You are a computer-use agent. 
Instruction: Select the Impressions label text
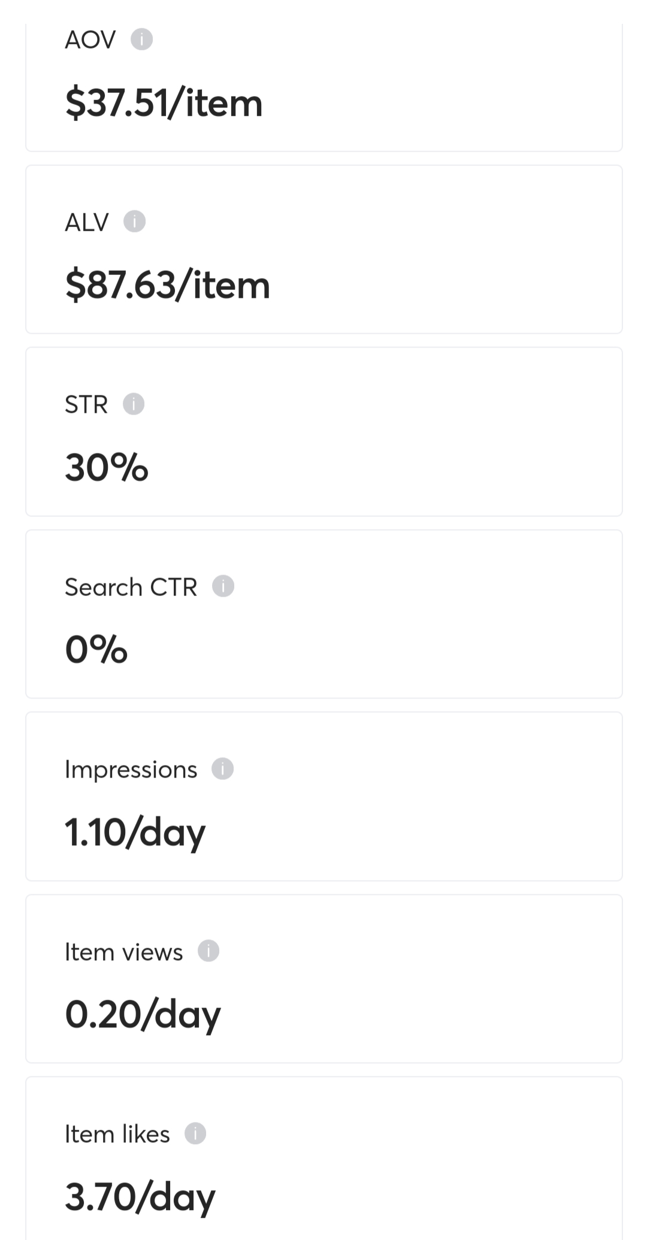pyautogui.click(x=131, y=770)
